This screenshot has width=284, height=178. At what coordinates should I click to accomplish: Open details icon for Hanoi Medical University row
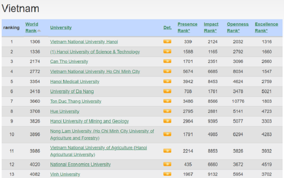click(167, 81)
